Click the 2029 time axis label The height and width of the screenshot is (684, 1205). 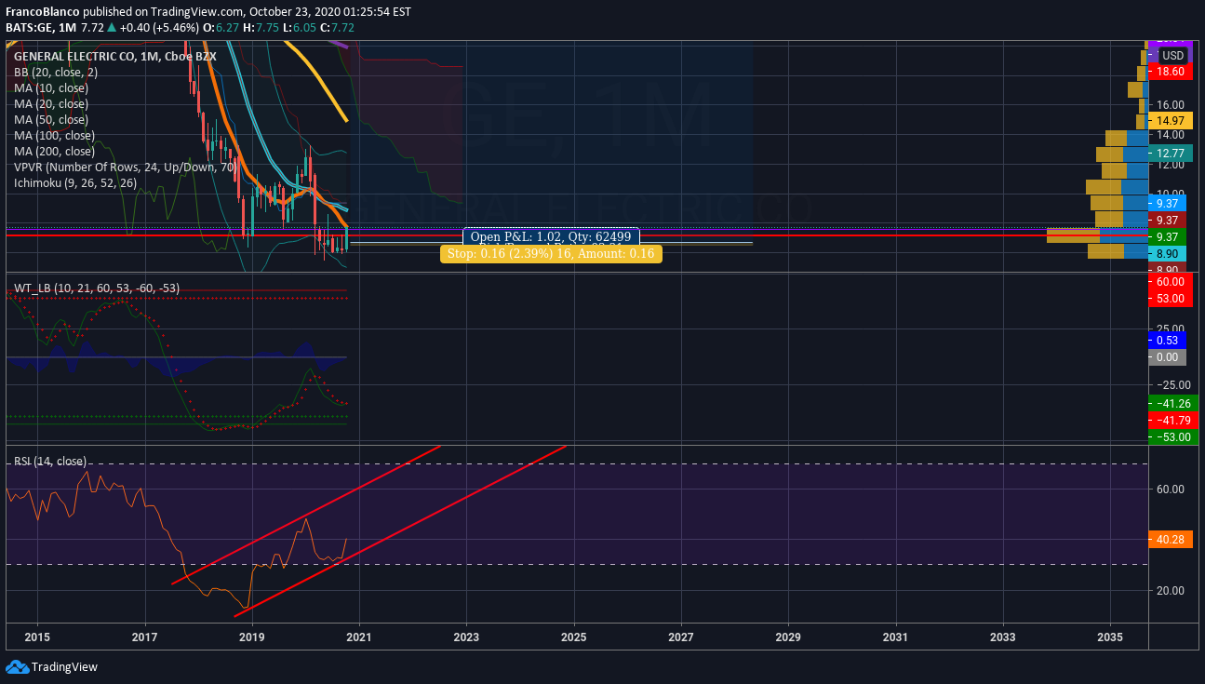tap(788, 637)
